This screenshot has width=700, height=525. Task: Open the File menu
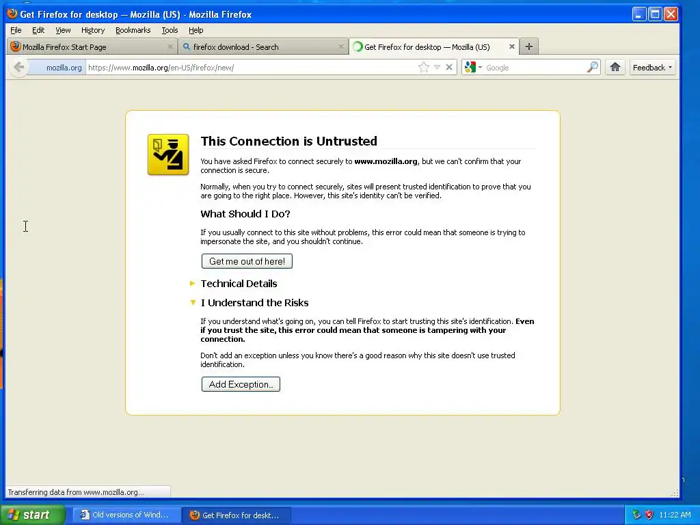point(16,30)
